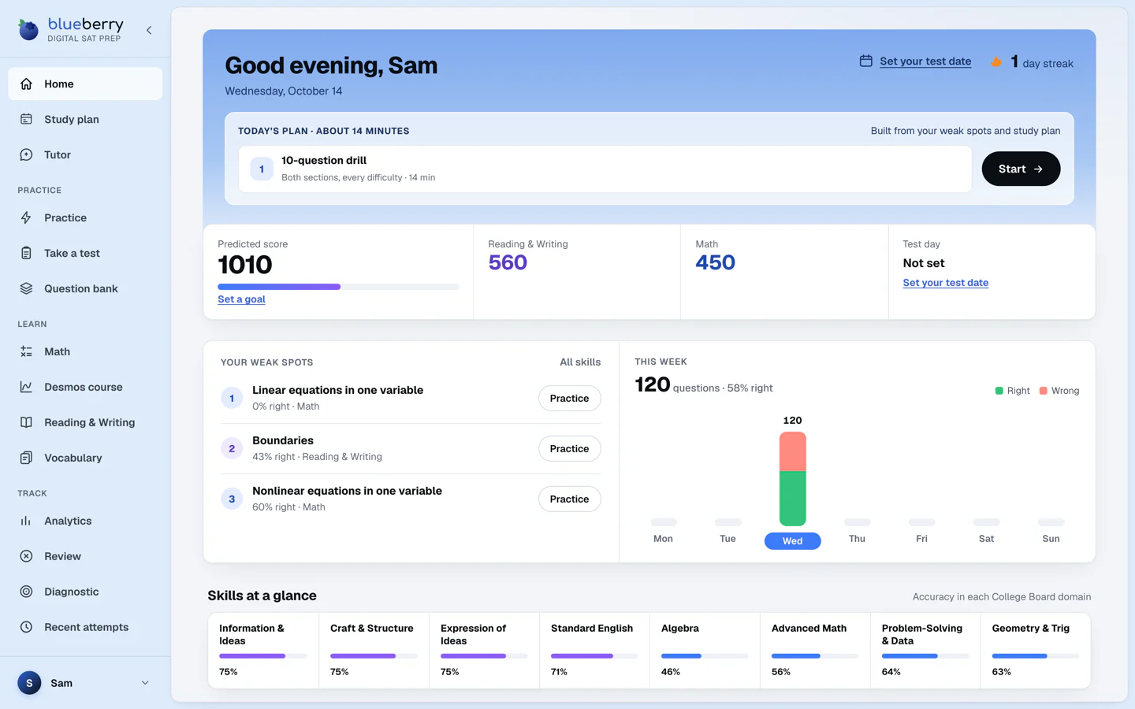The image size is (1135, 709).
Task: Click the Vocabulary cards icon
Action: click(26, 458)
